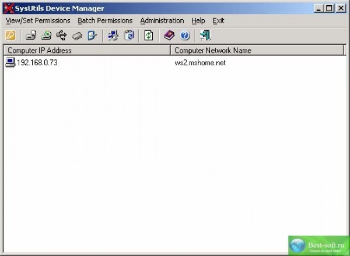Select the floppy drive permissions icon
This screenshot has width=350, height=256.
[x=31, y=35]
